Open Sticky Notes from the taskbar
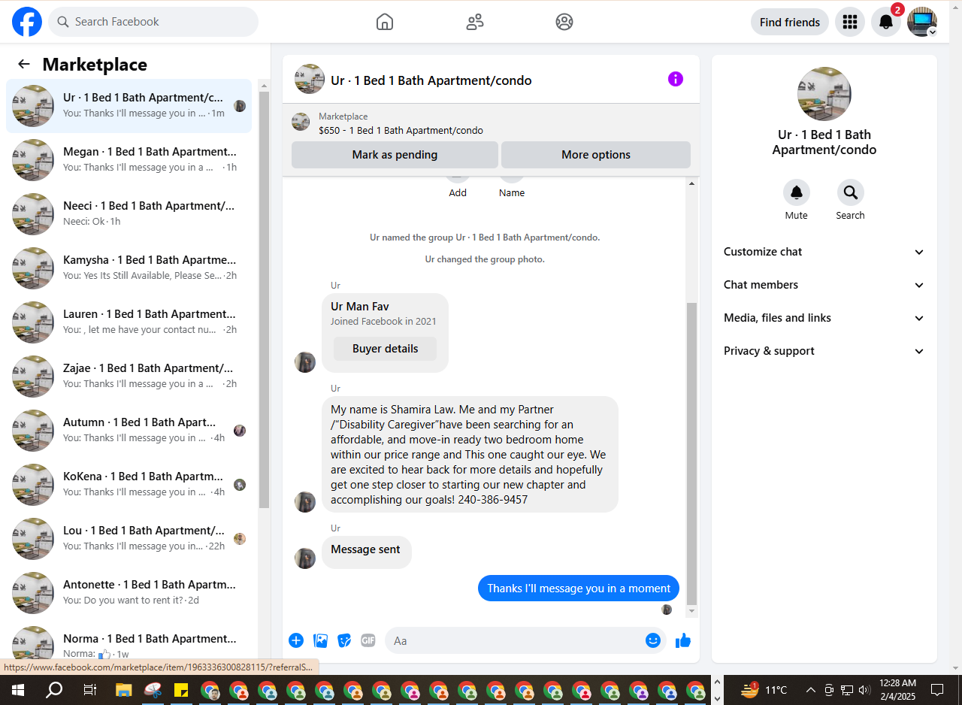Image resolution: width=962 pixels, height=705 pixels. coord(181,689)
